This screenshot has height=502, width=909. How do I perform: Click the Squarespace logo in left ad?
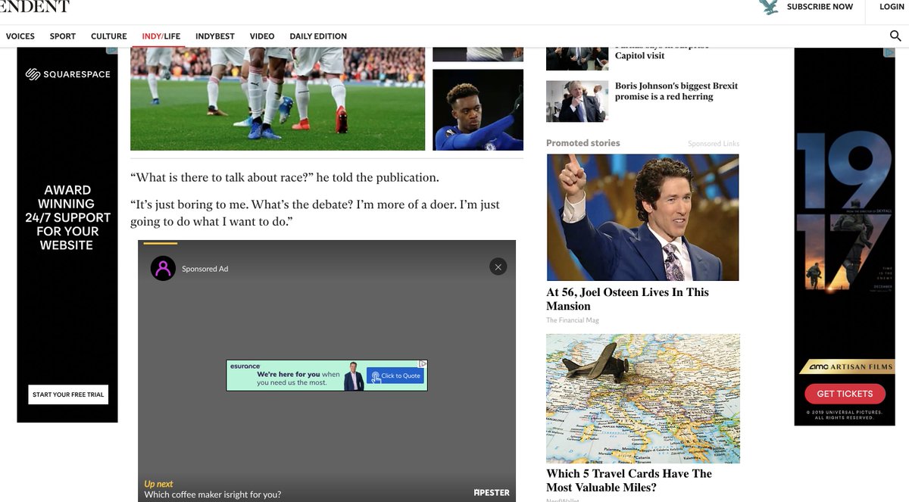(x=68, y=74)
